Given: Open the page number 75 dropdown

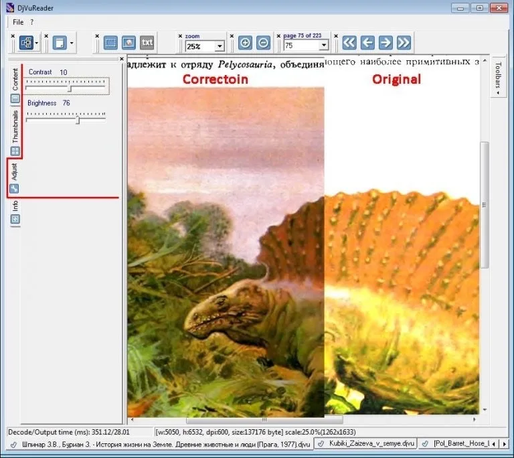Looking at the screenshot, I should [x=324, y=45].
